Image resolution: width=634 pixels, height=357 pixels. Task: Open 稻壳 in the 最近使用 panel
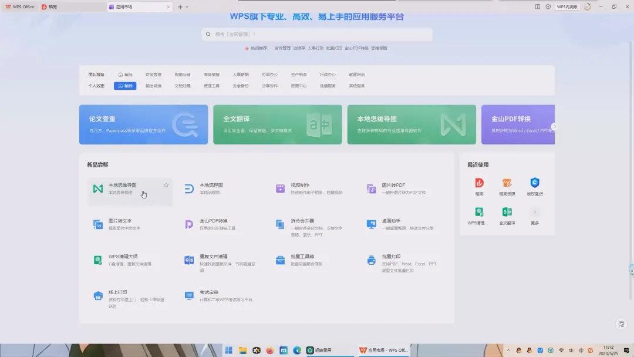[x=479, y=186]
